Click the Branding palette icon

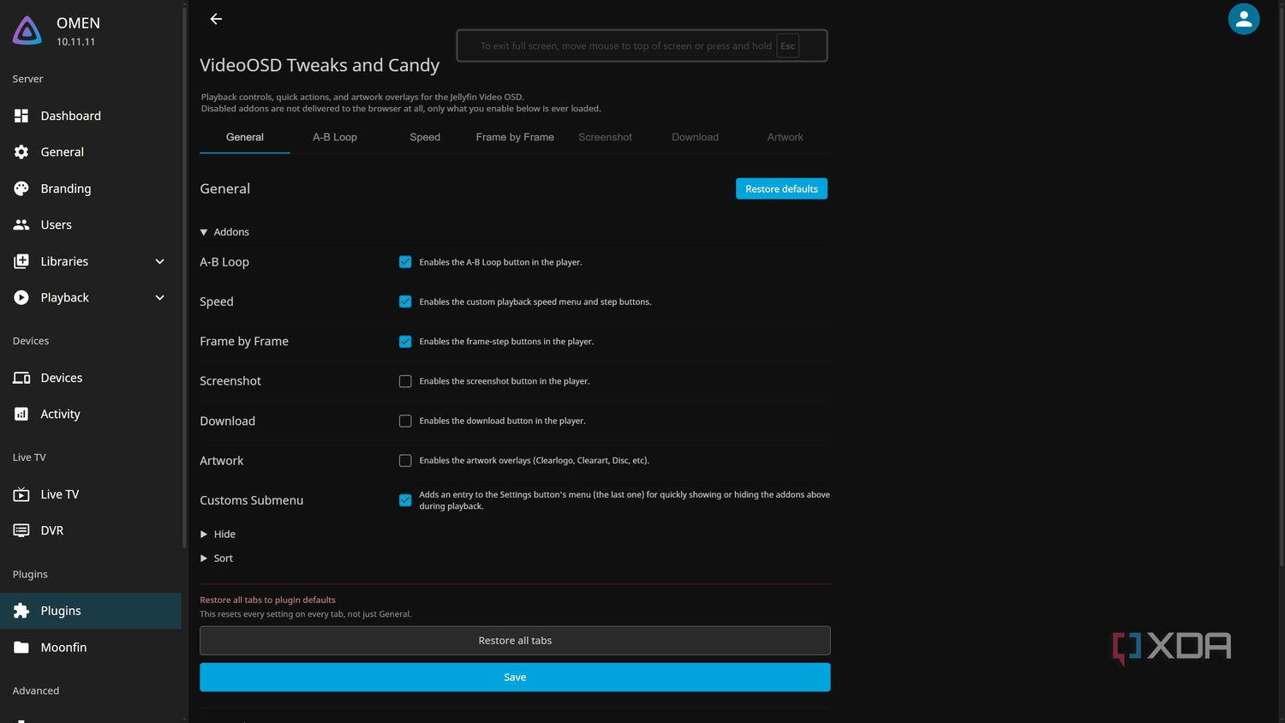tap(21, 188)
